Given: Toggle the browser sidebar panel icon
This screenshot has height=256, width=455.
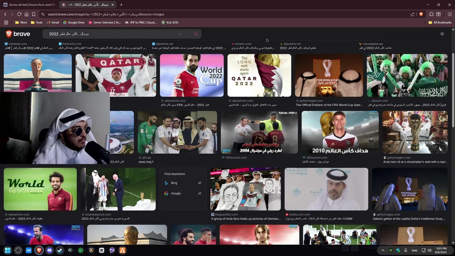Looking at the screenshot, I should [439, 14].
